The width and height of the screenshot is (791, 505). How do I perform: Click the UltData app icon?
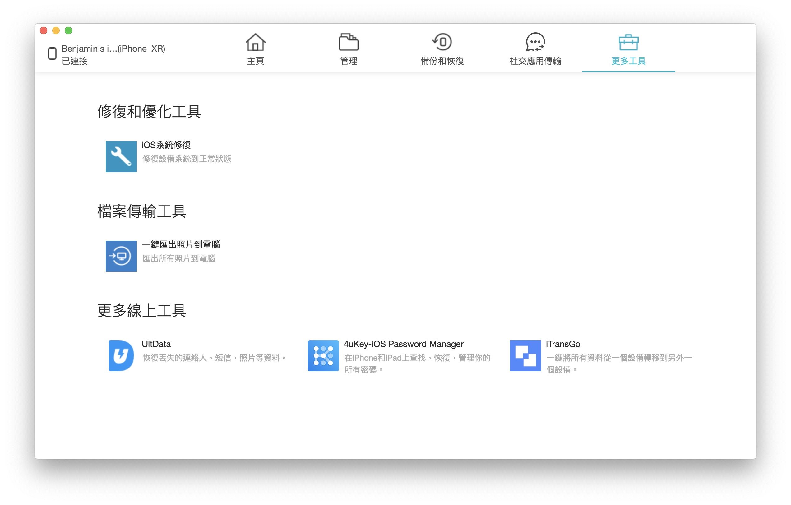tap(121, 355)
